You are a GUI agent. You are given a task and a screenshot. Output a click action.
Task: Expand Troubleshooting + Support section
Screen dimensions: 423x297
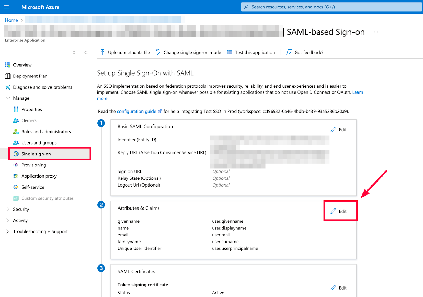[7, 231]
